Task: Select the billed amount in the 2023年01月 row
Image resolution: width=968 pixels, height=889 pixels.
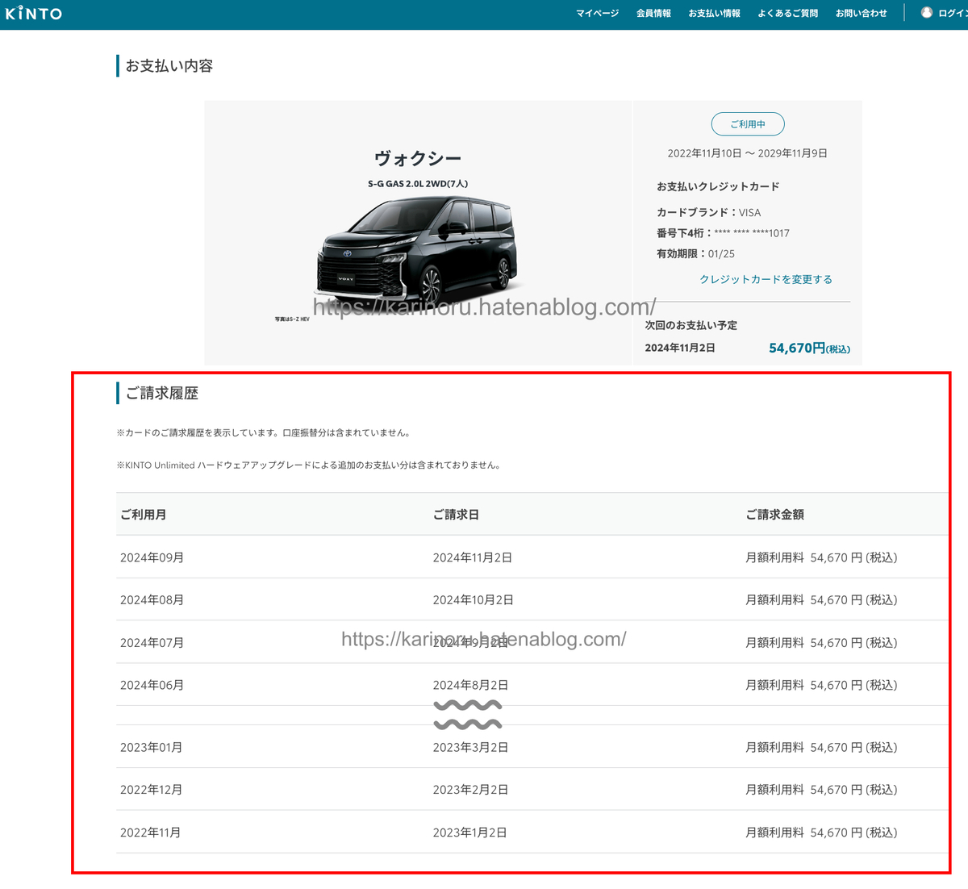Action: click(x=821, y=748)
